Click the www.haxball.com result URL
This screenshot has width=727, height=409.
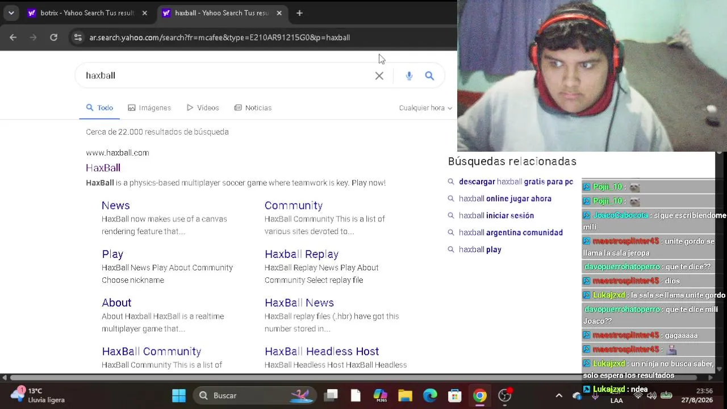(118, 153)
